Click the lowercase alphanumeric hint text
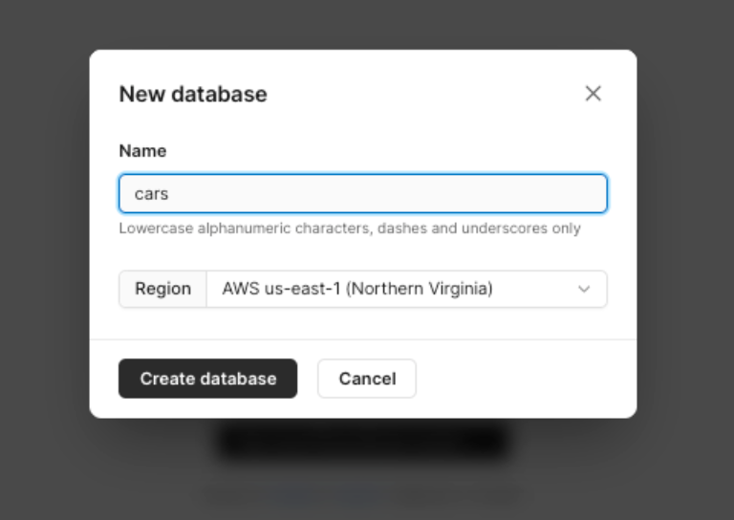 pos(350,229)
